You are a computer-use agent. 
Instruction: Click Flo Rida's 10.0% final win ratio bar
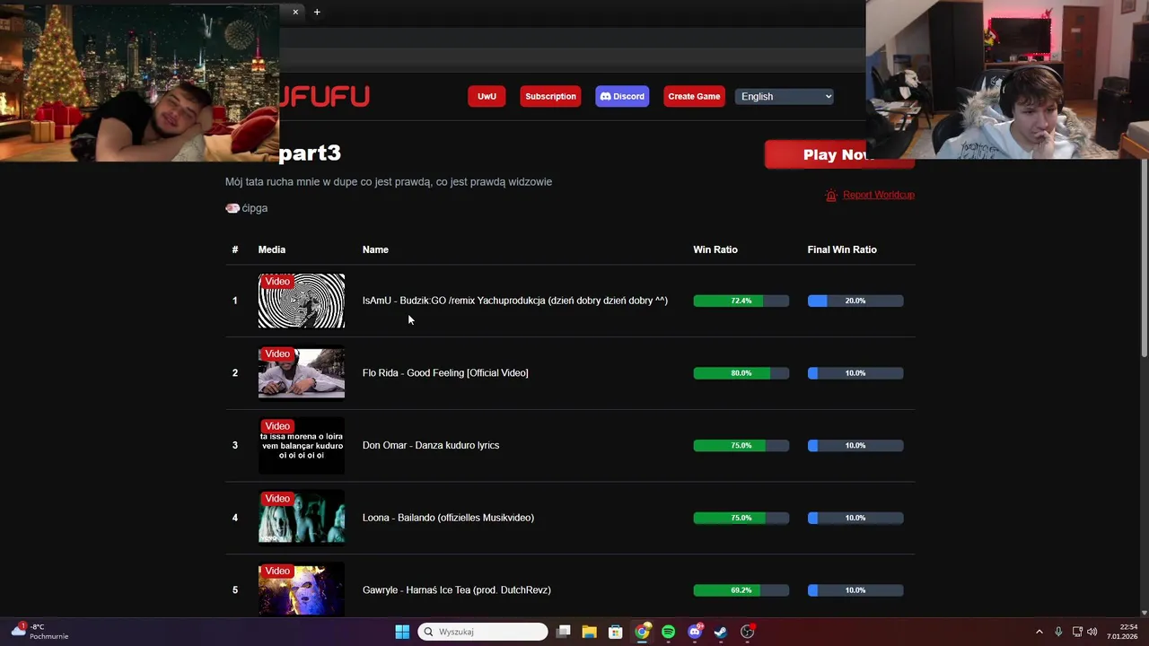[855, 373]
